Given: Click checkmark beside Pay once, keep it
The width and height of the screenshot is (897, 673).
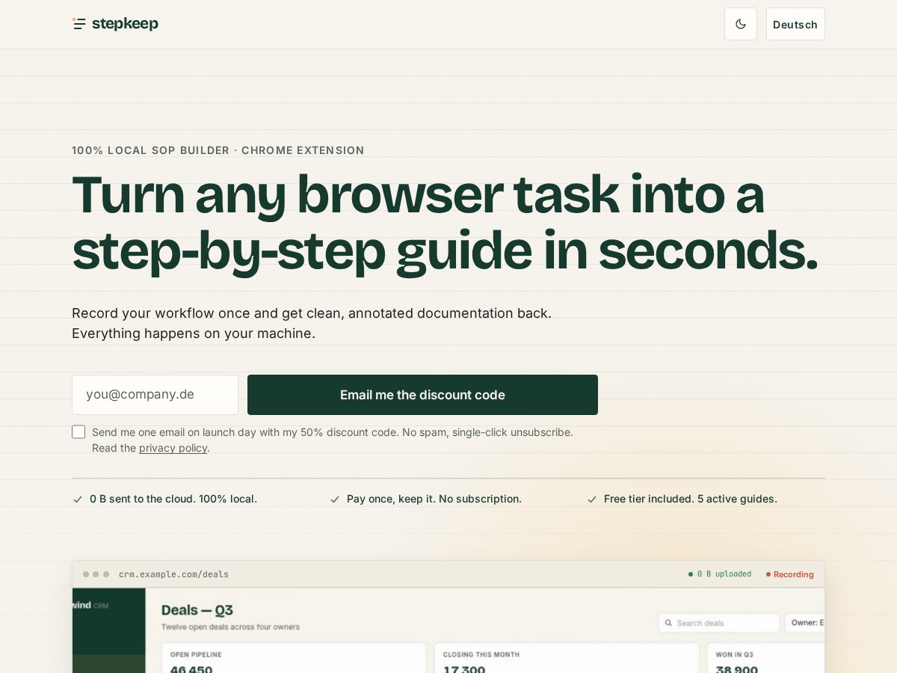Looking at the screenshot, I should (x=334, y=499).
